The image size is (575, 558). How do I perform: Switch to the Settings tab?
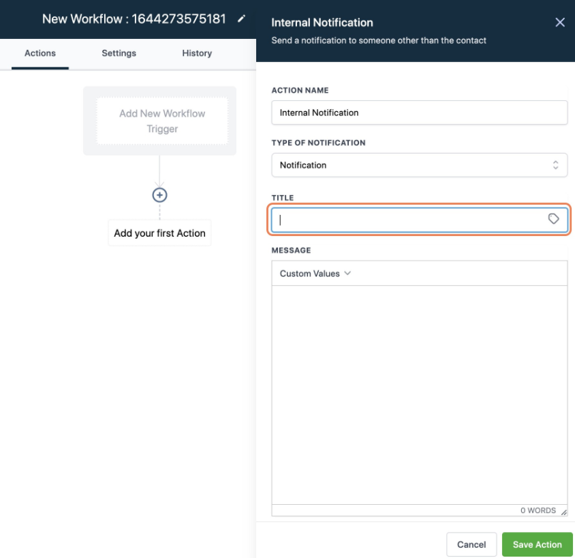[119, 53]
